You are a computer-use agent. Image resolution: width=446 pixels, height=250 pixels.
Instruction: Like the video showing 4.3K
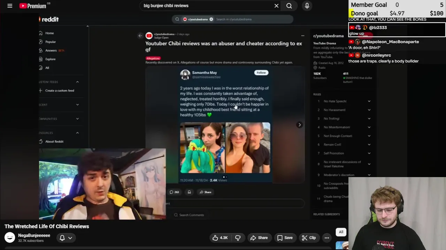tap(220, 238)
